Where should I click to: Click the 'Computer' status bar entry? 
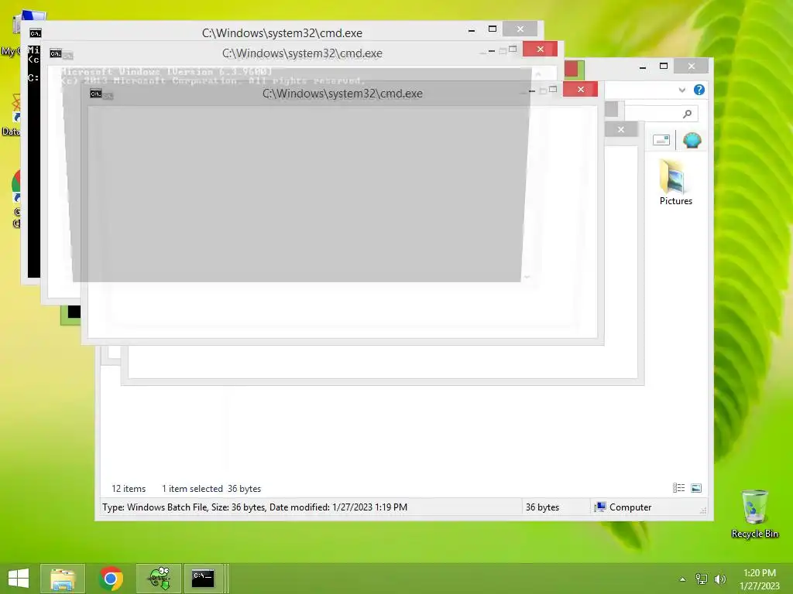[x=623, y=507]
